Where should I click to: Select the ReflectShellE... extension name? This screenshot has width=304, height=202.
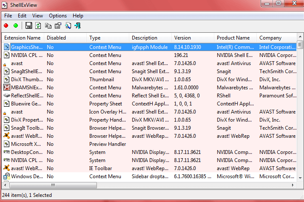27,96
